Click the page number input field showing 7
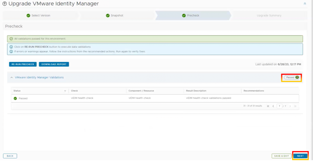313x161 pixels. [x=279, y=106]
